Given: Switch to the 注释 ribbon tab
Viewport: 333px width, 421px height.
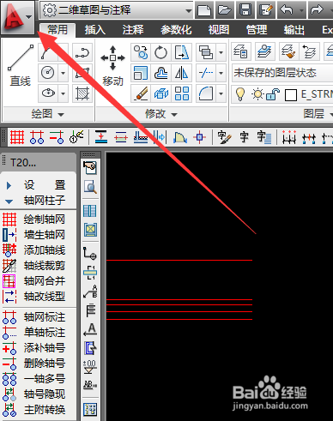Looking at the screenshot, I should [132, 30].
